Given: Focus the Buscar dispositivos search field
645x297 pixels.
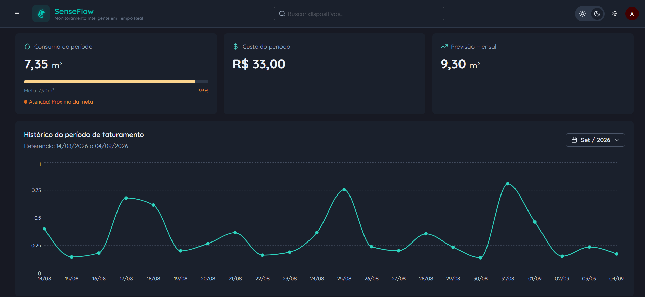Looking at the screenshot, I should pos(359,14).
